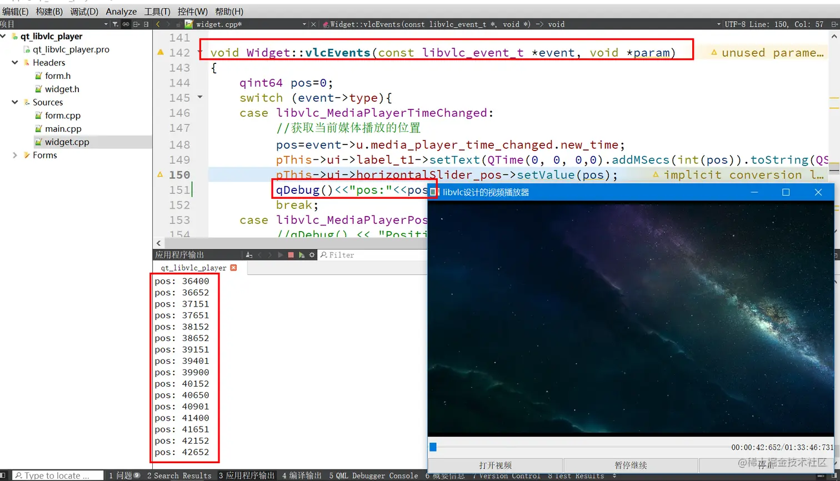Open form.h in project tree
Viewport: 840px width, 481px height.
tap(58, 76)
